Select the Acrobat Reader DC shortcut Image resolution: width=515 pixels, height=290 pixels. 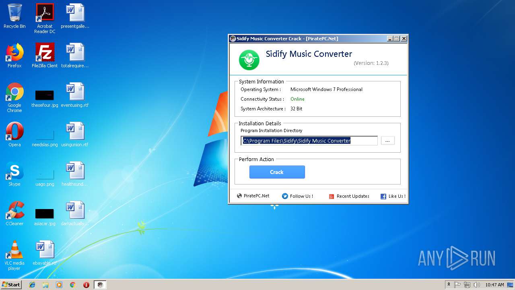tap(45, 19)
